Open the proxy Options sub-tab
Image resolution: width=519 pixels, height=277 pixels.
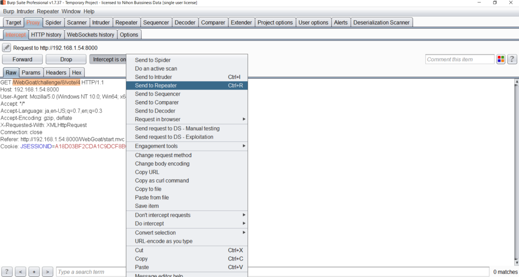tap(129, 35)
